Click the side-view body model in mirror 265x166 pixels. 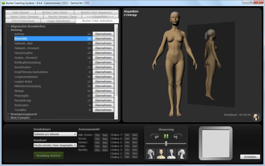pyautogui.click(x=212, y=64)
